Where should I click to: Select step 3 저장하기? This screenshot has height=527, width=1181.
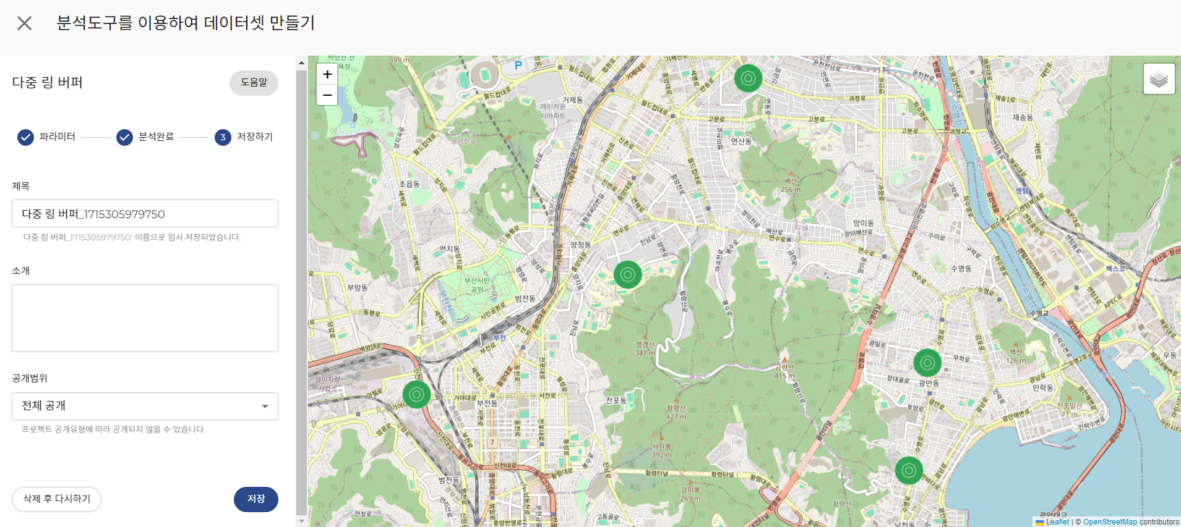click(223, 137)
